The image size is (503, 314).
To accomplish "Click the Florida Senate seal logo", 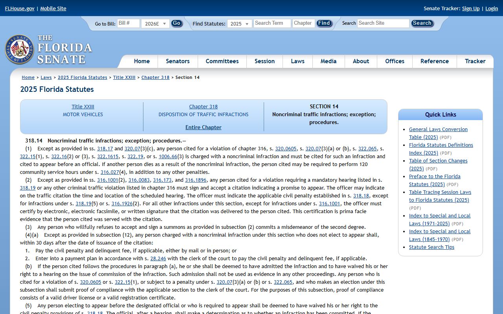I will click(x=19, y=49).
